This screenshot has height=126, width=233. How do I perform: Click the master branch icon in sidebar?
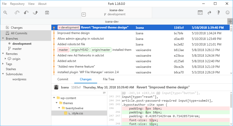tap(9, 49)
